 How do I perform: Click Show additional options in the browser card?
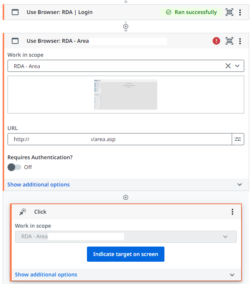[39, 185]
